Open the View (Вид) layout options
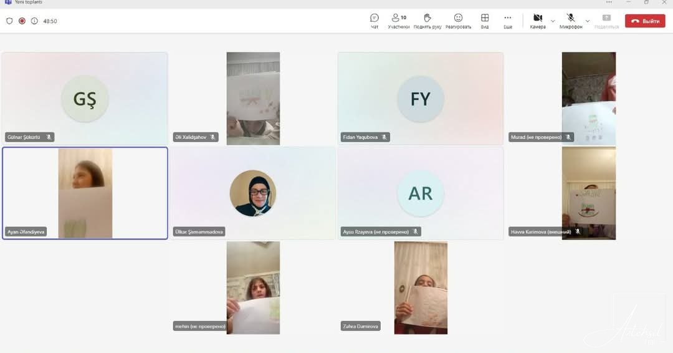This screenshot has height=353, width=673. (x=484, y=20)
